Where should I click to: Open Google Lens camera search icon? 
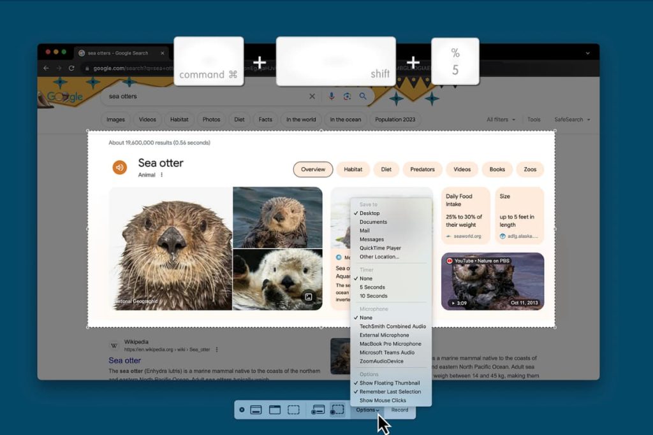pos(347,96)
